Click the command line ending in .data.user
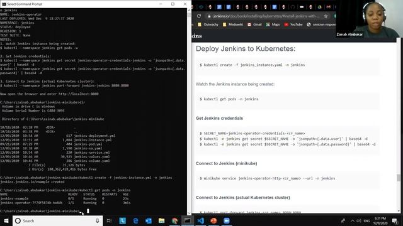Viewport: 403px width, 226px height. [283, 139]
